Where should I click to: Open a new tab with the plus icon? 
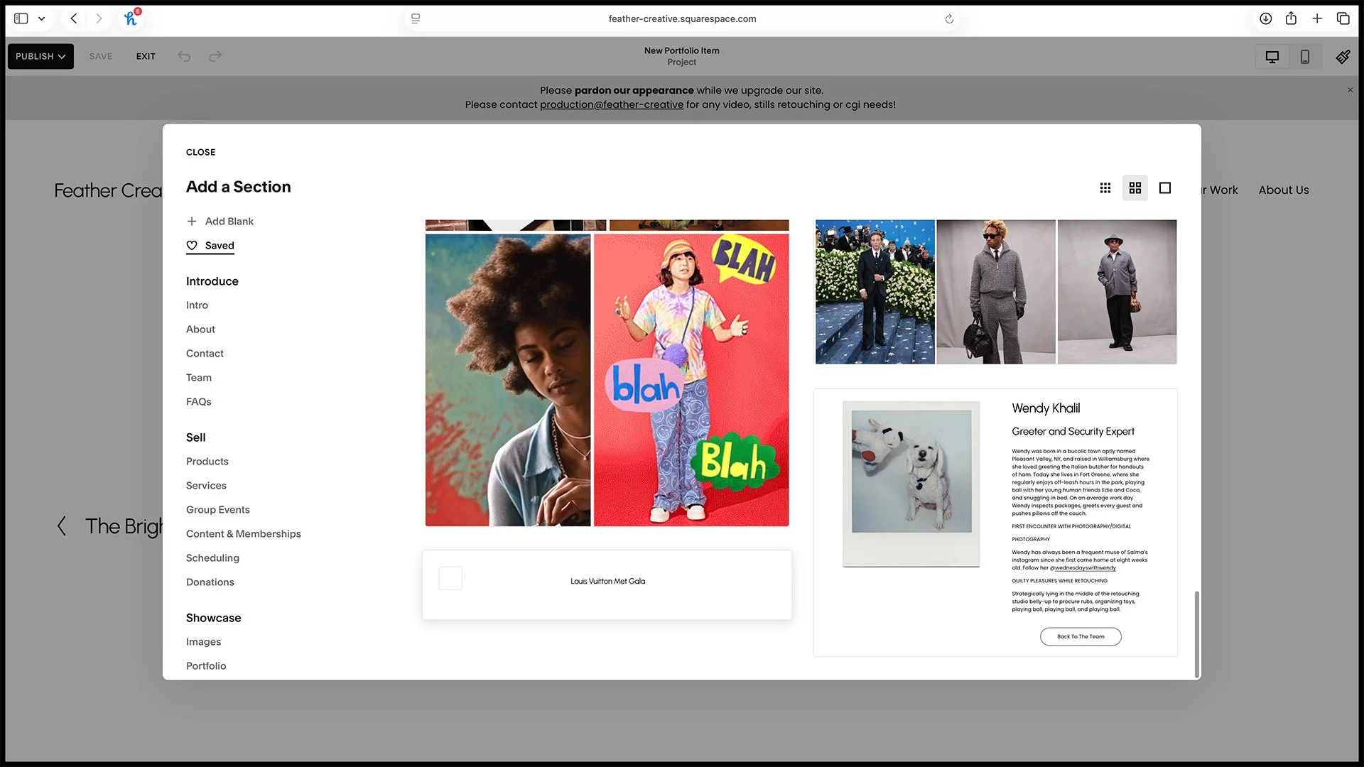click(x=1317, y=18)
